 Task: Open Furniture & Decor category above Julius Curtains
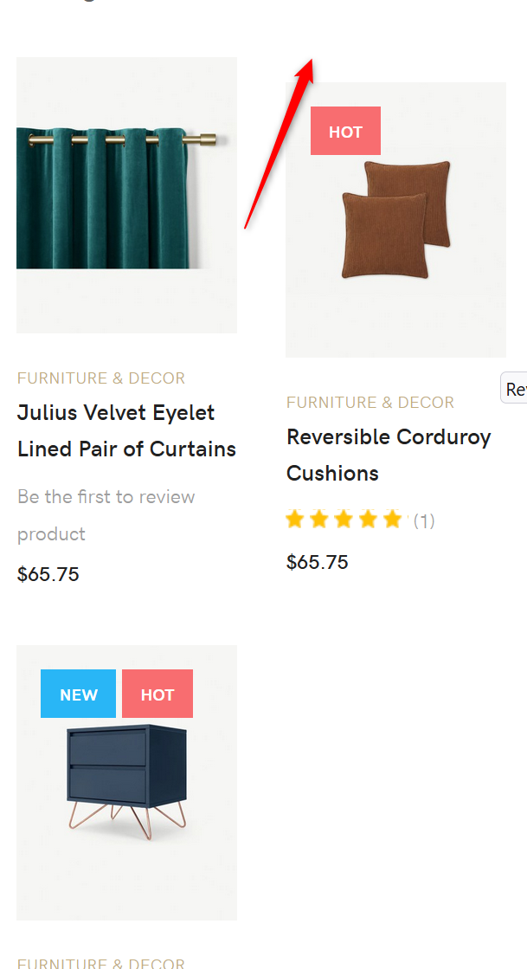click(x=101, y=378)
